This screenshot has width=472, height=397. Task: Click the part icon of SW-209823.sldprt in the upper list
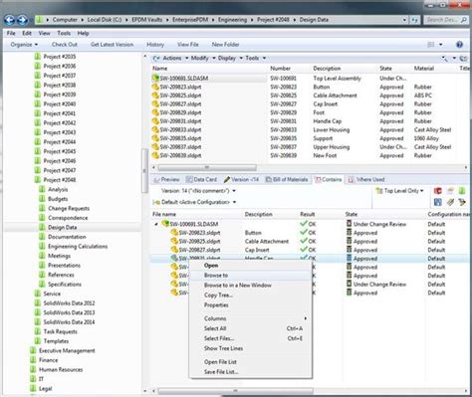click(x=155, y=87)
